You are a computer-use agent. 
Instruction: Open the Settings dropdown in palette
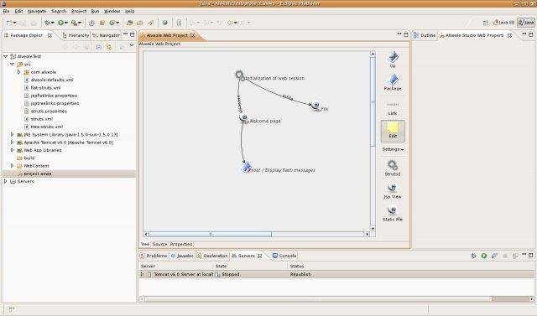pos(393,149)
